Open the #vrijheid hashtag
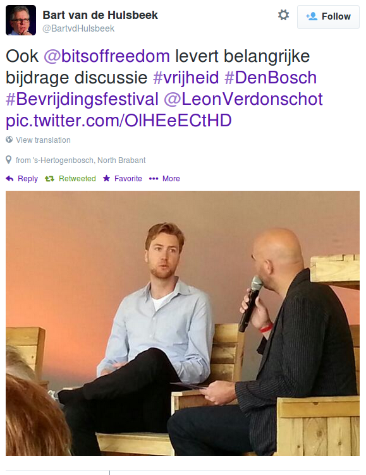The image size is (366, 475). pyautogui.click(x=186, y=78)
